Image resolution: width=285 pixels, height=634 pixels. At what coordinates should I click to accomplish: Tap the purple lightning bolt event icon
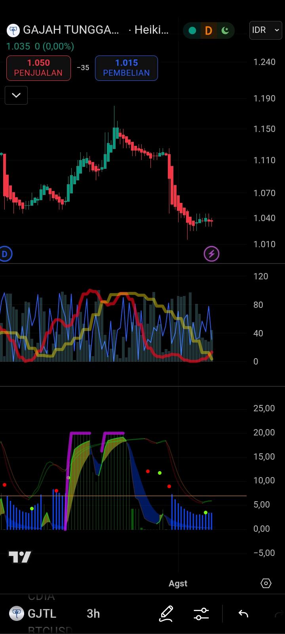pos(211,254)
